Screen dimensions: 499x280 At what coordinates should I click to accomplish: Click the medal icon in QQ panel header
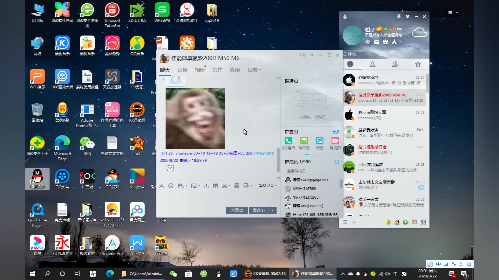click(x=399, y=17)
